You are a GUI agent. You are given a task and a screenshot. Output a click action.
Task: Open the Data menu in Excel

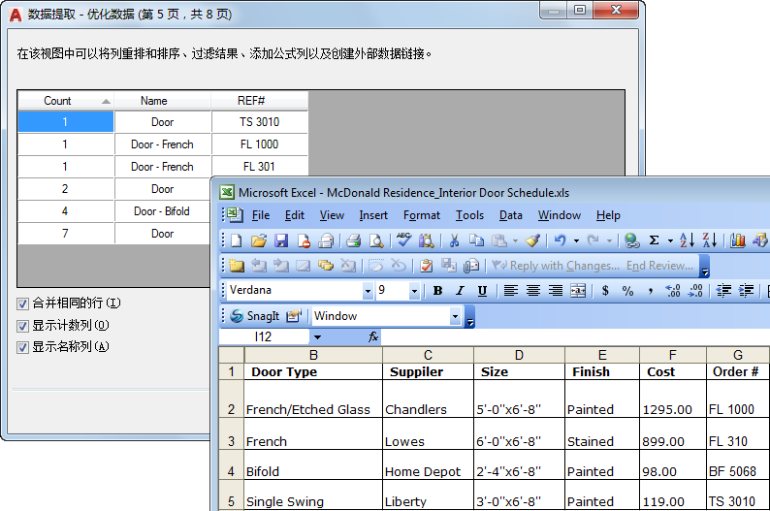(x=511, y=215)
